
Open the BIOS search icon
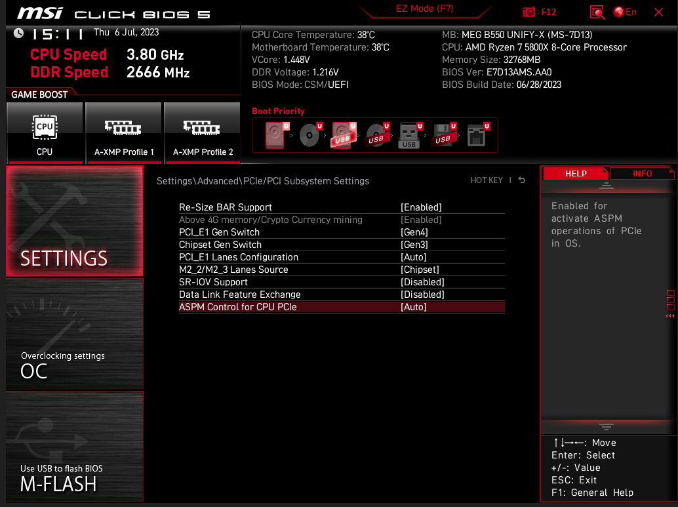tap(597, 12)
